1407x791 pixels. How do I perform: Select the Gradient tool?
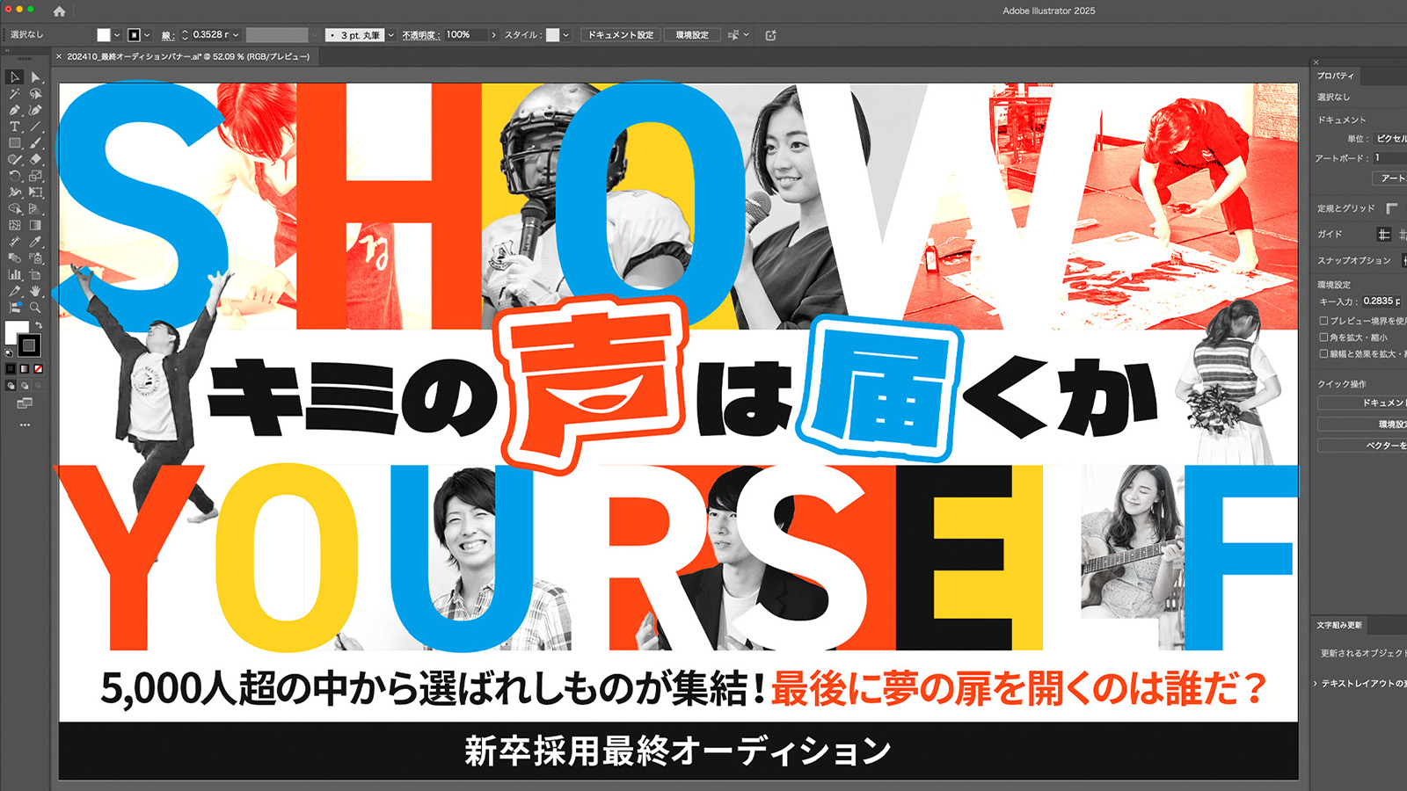36,225
